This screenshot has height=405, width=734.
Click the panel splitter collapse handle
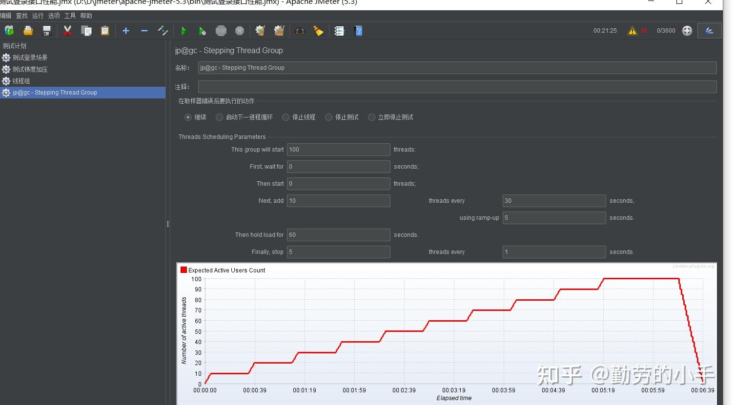[168, 224]
